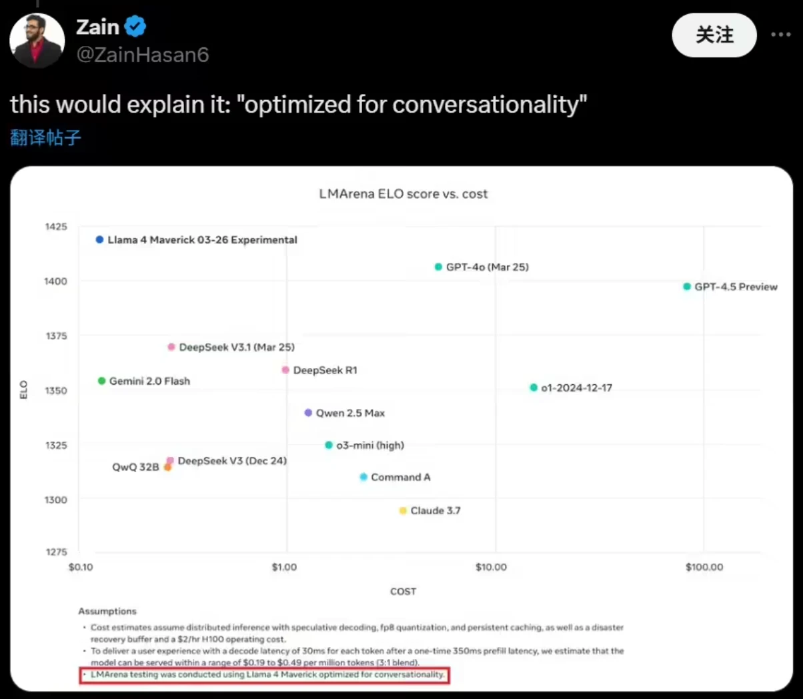Open the @ZainHasan6 handle link

pyautogui.click(x=143, y=55)
